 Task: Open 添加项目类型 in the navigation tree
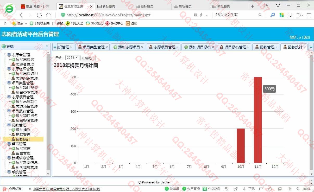pos(27,88)
